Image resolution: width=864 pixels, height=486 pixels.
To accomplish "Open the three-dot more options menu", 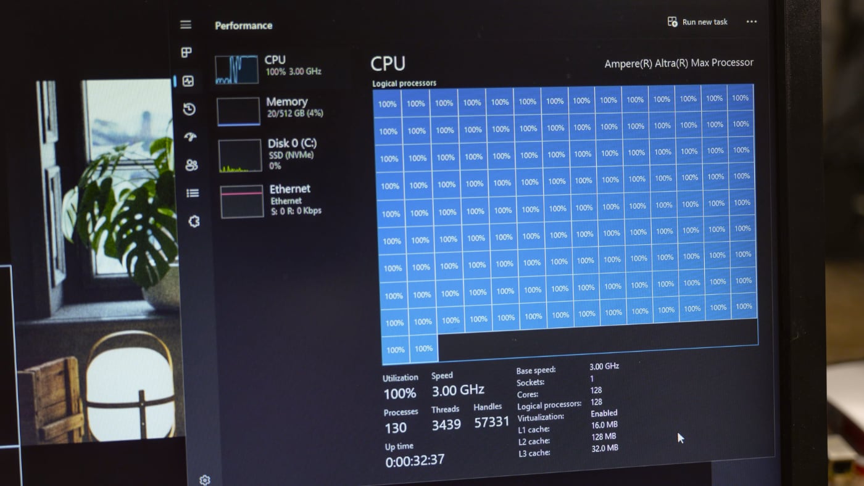I will (x=751, y=22).
